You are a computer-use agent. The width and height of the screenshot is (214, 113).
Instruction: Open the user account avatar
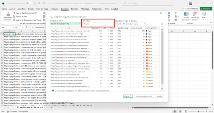coord(191,3)
